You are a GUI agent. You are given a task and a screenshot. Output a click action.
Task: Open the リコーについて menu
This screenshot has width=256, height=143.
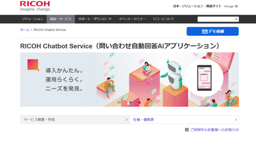[163, 19]
